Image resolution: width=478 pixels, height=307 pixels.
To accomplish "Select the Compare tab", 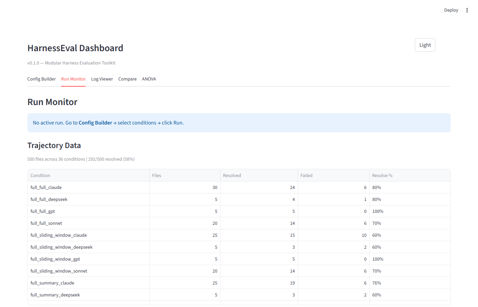I will [127, 79].
